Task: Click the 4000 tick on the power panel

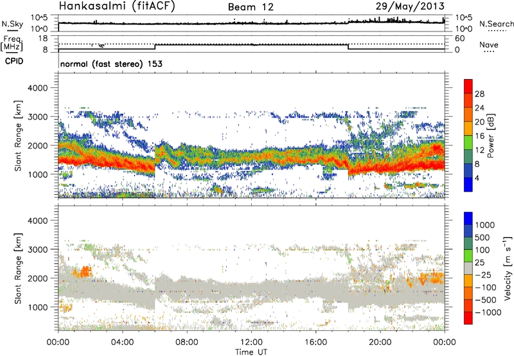Action: [x=37, y=88]
